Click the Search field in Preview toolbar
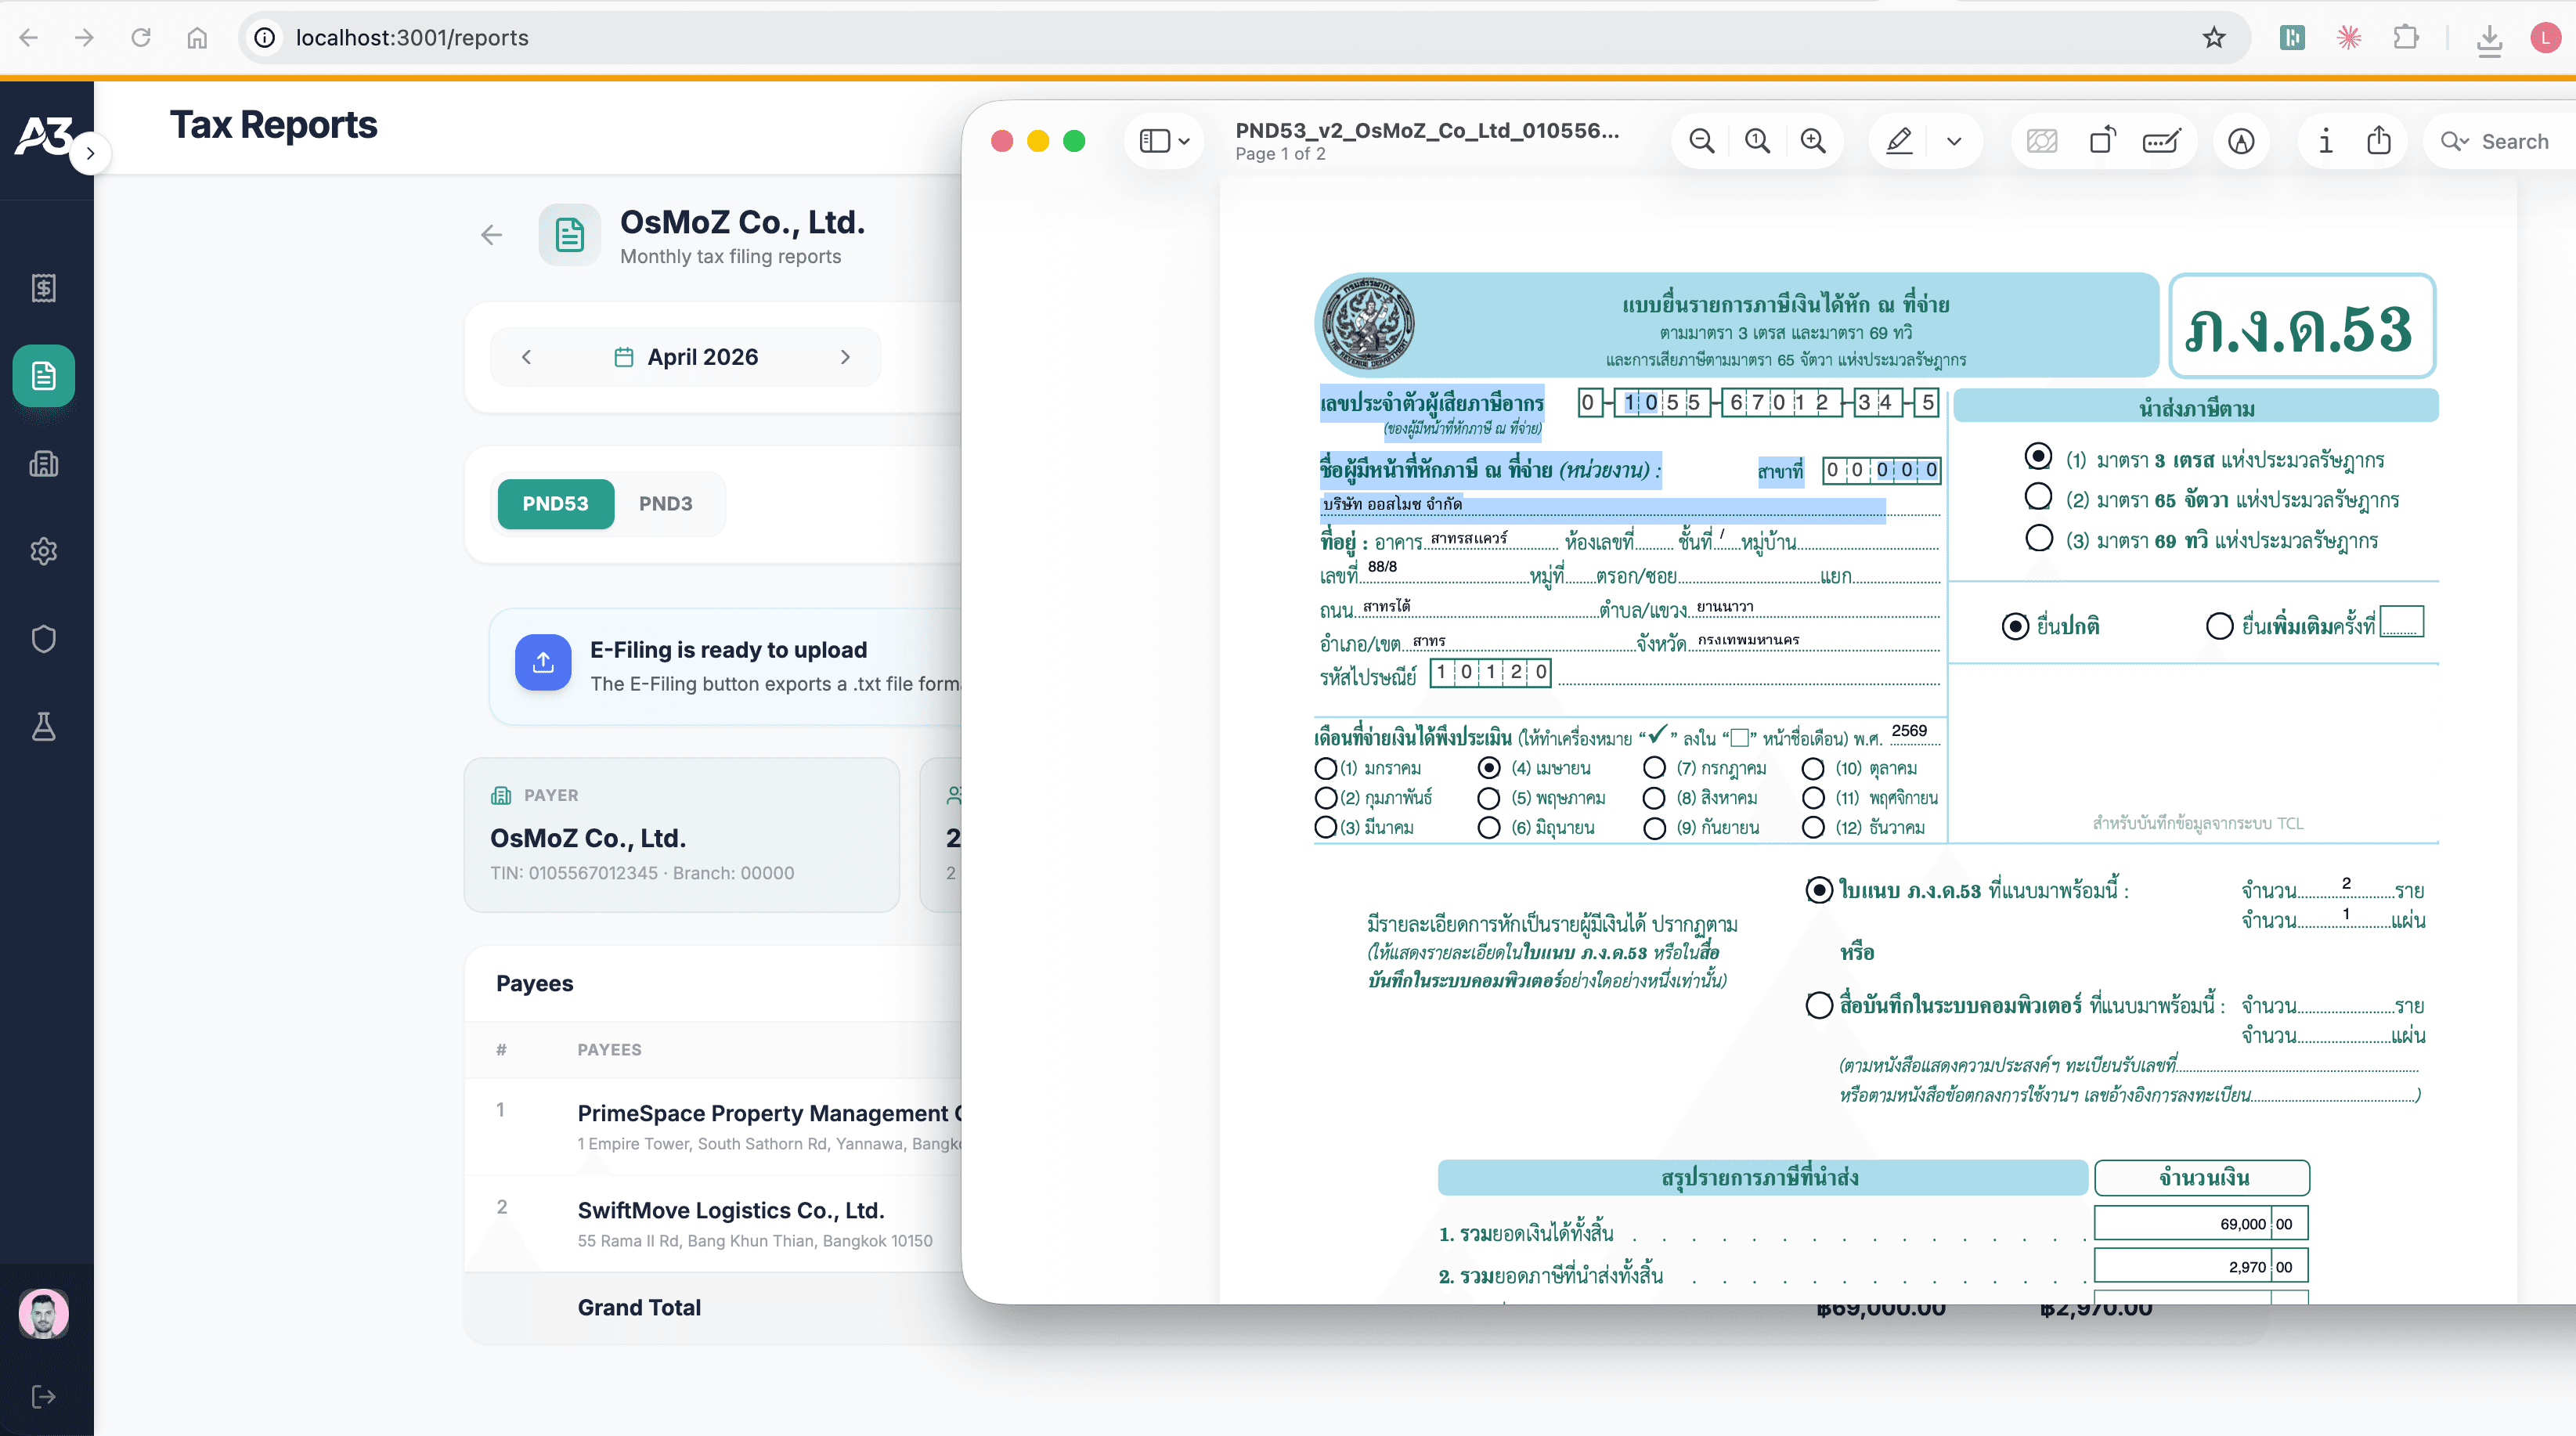Image resolution: width=2576 pixels, height=1436 pixels. click(2497, 141)
